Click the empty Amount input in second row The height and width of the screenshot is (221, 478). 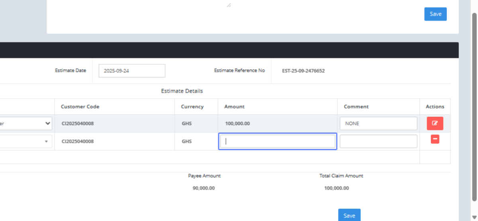click(x=278, y=142)
